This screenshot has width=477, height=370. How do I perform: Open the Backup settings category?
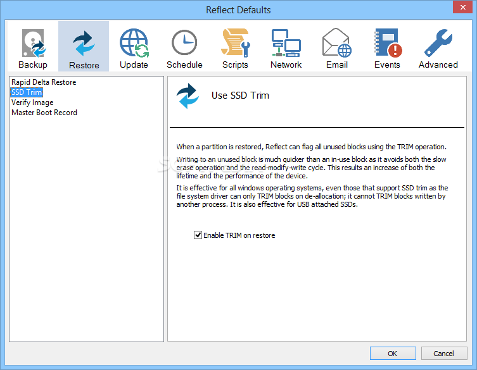[33, 47]
